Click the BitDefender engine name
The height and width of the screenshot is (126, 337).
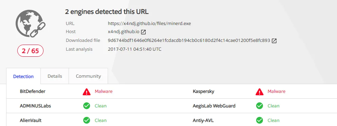pos(33,92)
